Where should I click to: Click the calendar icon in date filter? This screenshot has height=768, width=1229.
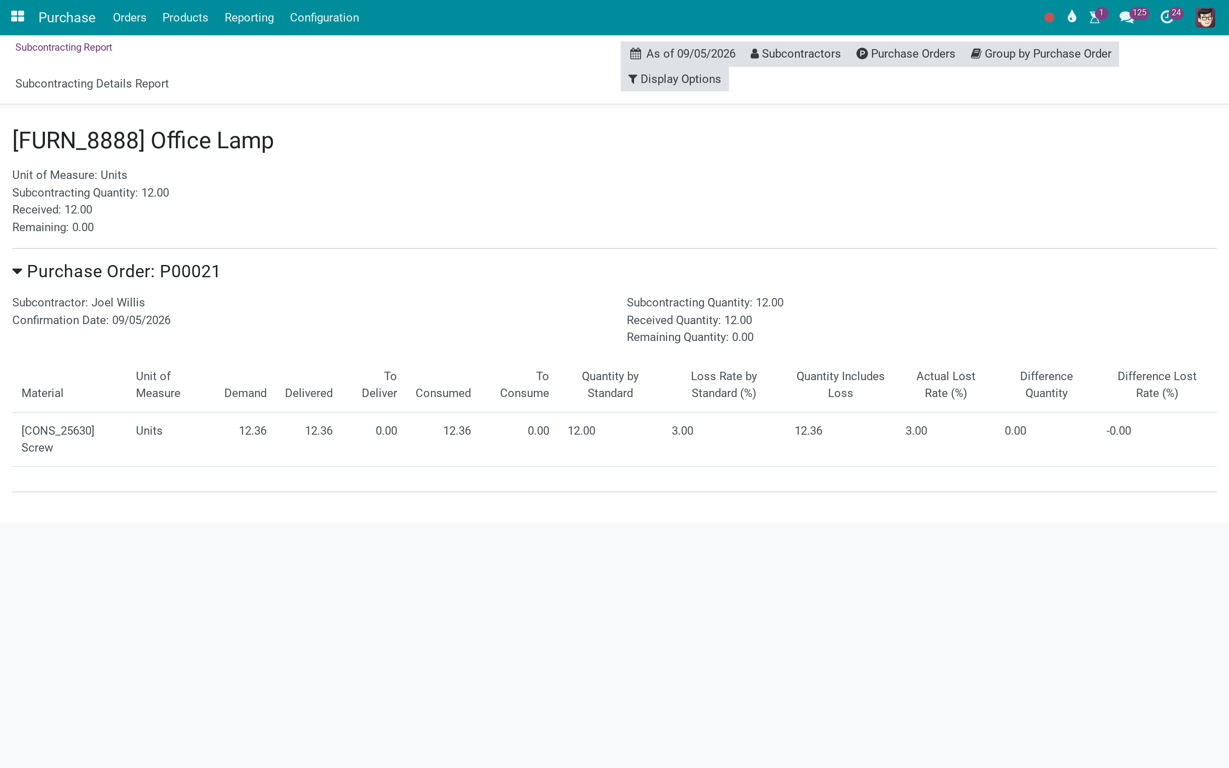tap(635, 54)
